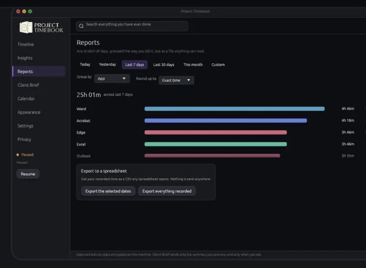This screenshot has width=366, height=268.
Task: Open the Privacy page
Action: [x=24, y=139]
